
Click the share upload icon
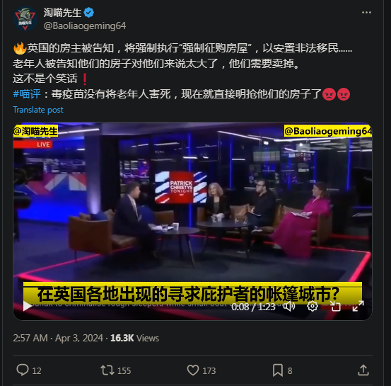point(363,370)
